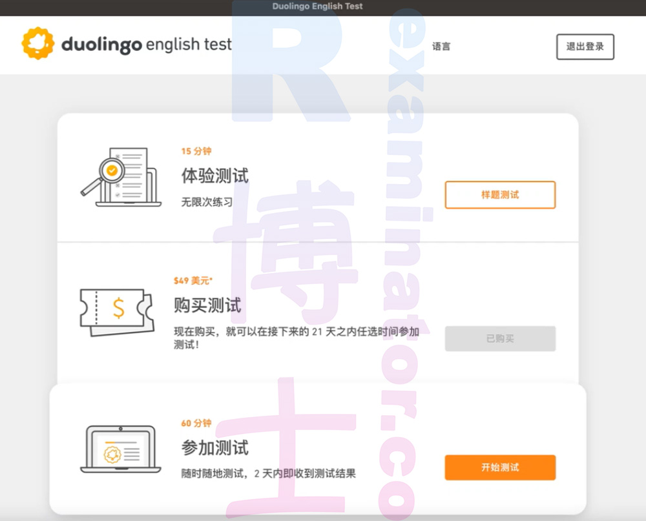The width and height of the screenshot is (646, 521).
Task: Click the dollar ticket purchase icon
Action: (117, 312)
